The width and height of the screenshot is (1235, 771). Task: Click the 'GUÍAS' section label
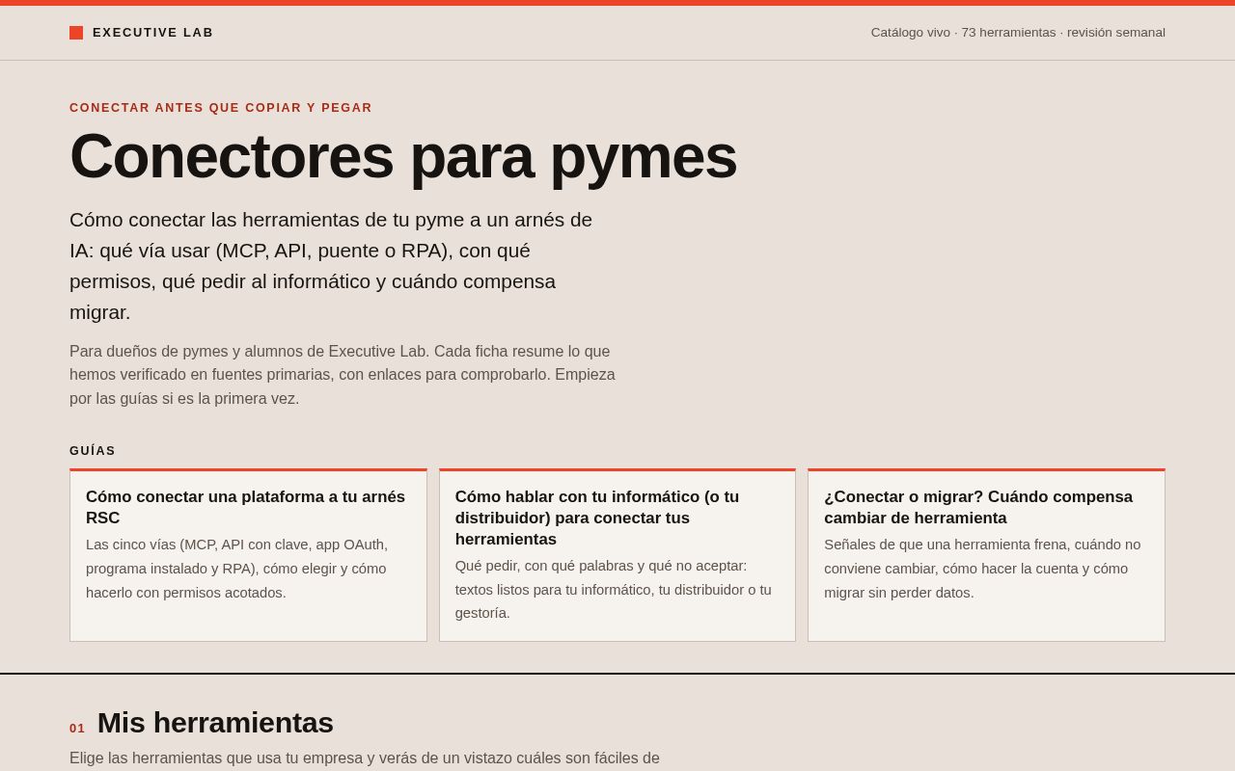[93, 451]
